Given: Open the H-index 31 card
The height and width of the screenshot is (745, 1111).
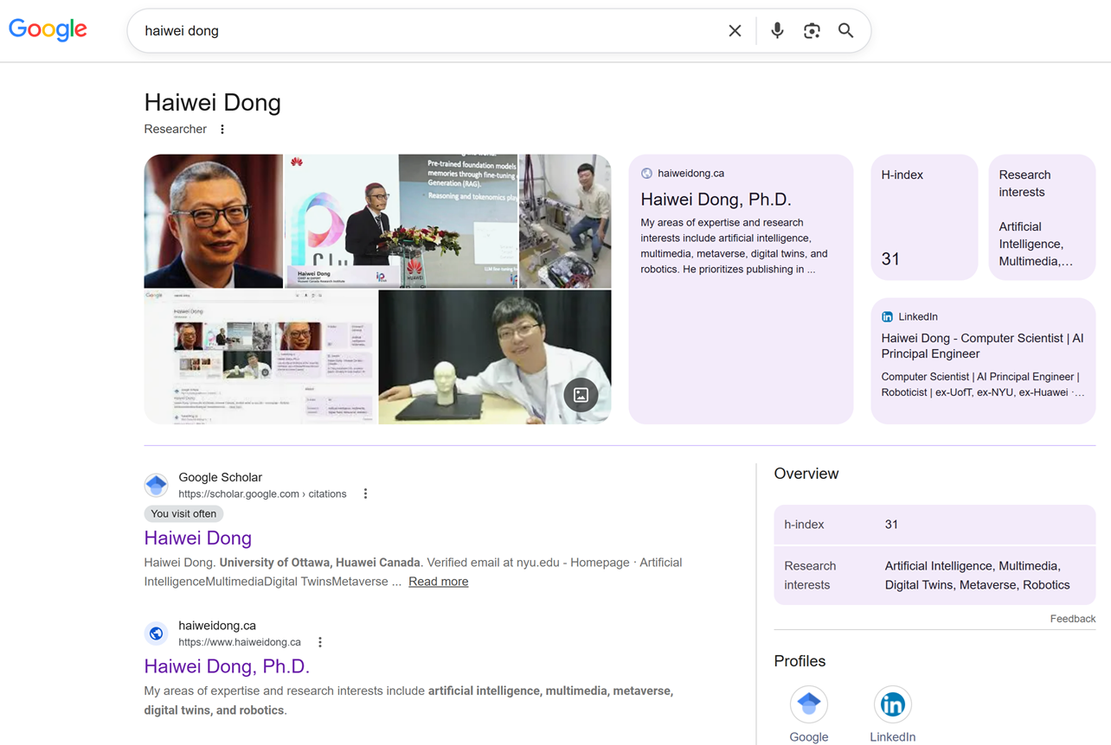Looking at the screenshot, I should point(924,217).
